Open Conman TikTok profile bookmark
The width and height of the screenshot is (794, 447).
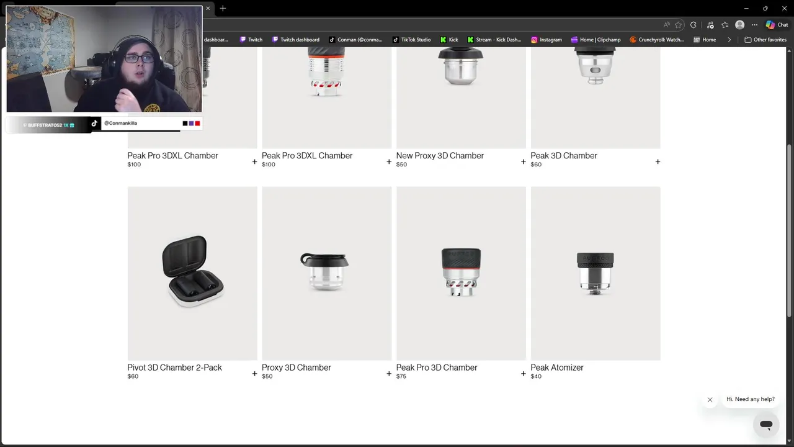[x=355, y=40]
